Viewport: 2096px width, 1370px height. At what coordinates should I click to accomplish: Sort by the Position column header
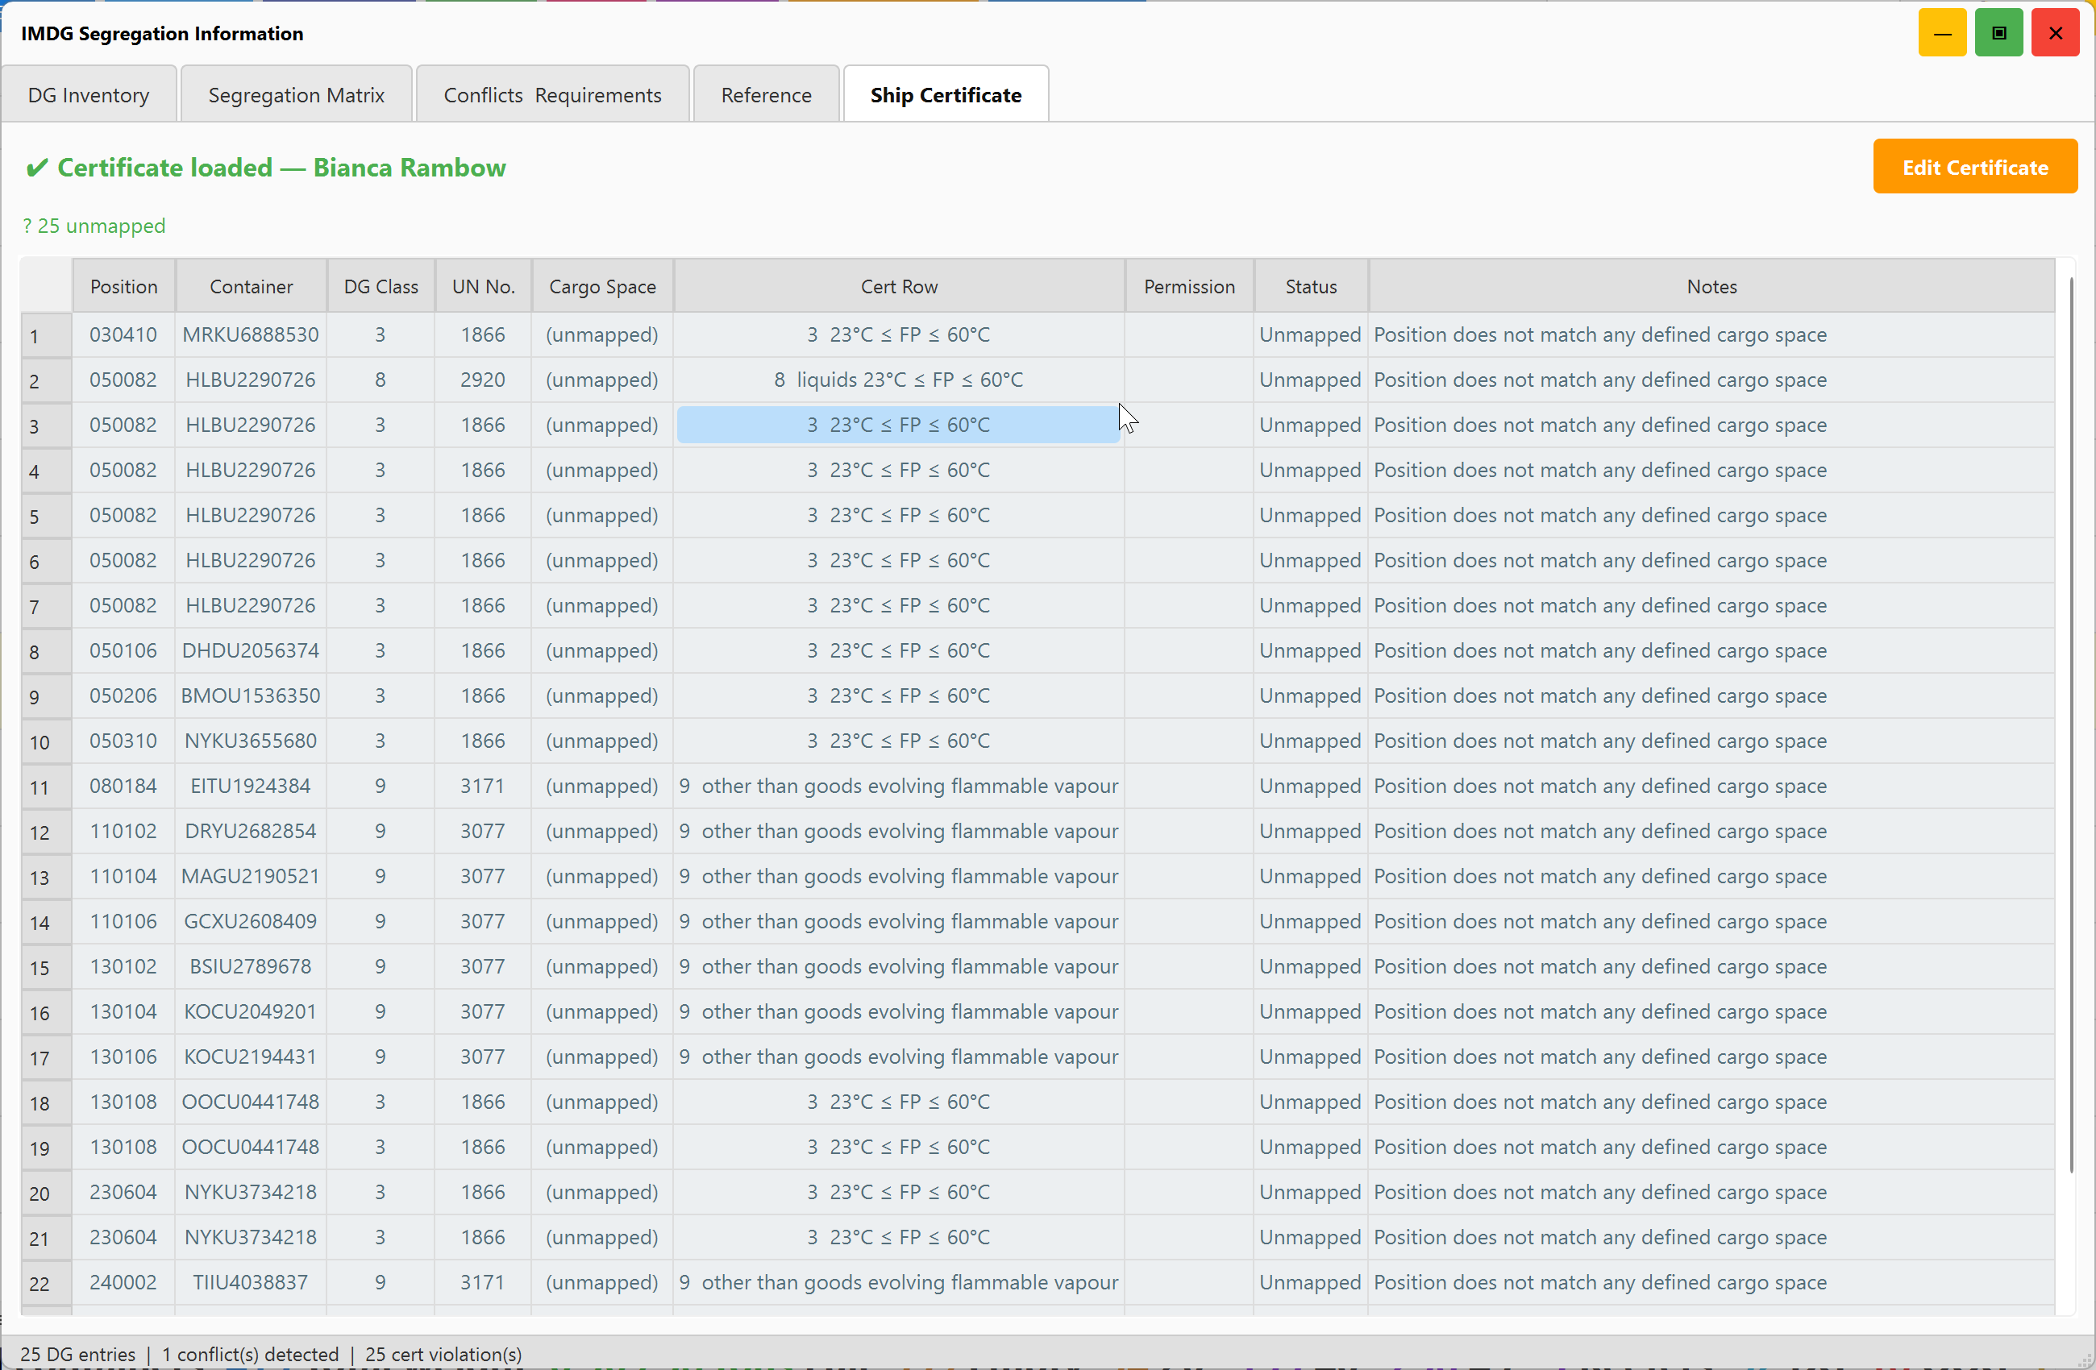click(124, 286)
